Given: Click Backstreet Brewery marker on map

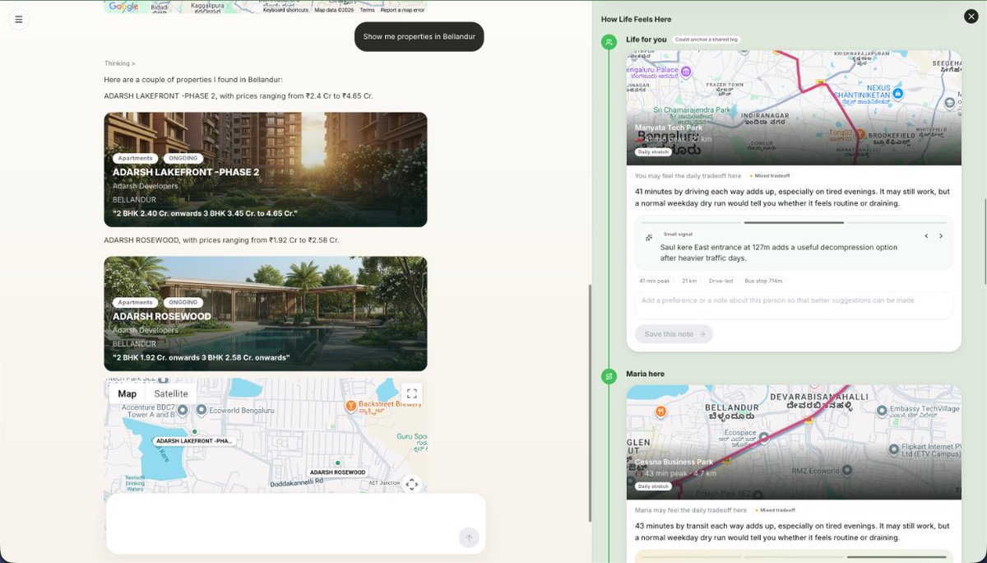Looking at the screenshot, I should tap(350, 405).
